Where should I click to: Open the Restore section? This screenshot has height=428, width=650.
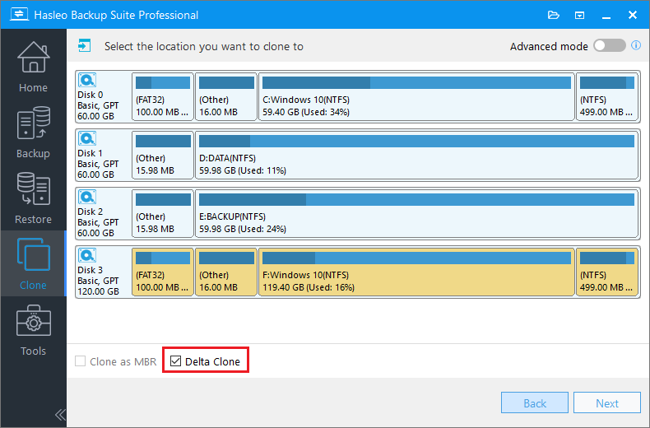tap(33, 198)
